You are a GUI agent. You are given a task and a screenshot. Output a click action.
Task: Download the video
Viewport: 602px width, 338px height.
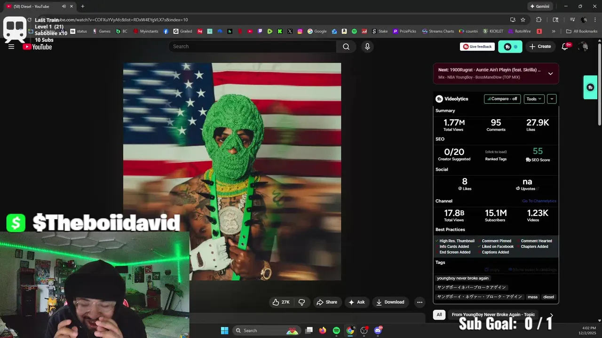[x=390, y=302]
